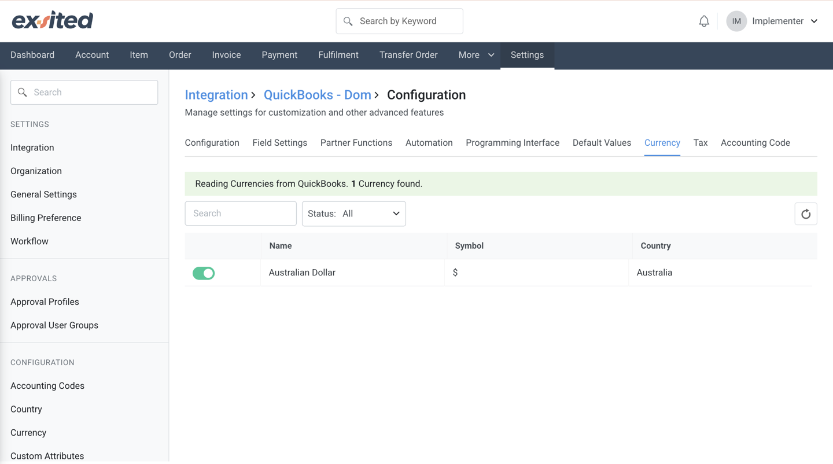Open Custom Attributes in the sidebar

[47, 456]
